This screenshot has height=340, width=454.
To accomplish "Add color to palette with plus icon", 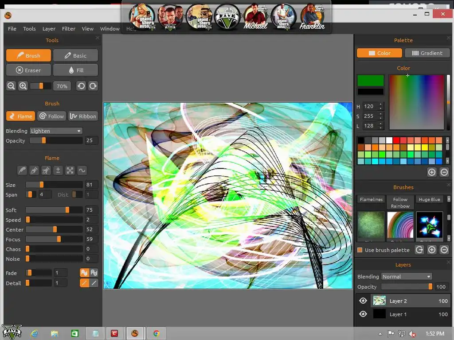I will [x=432, y=172].
